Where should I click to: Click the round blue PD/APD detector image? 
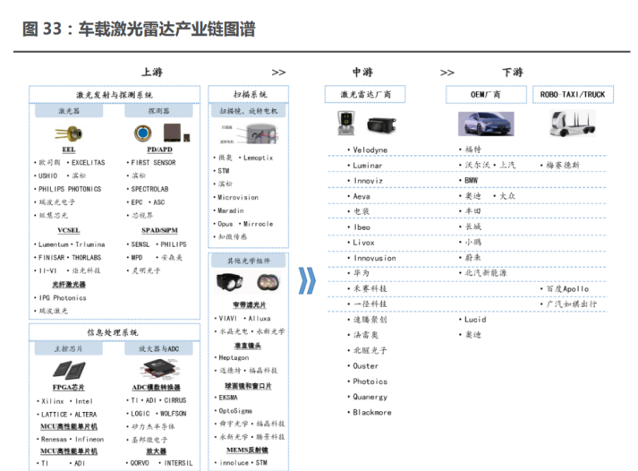(x=143, y=133)
